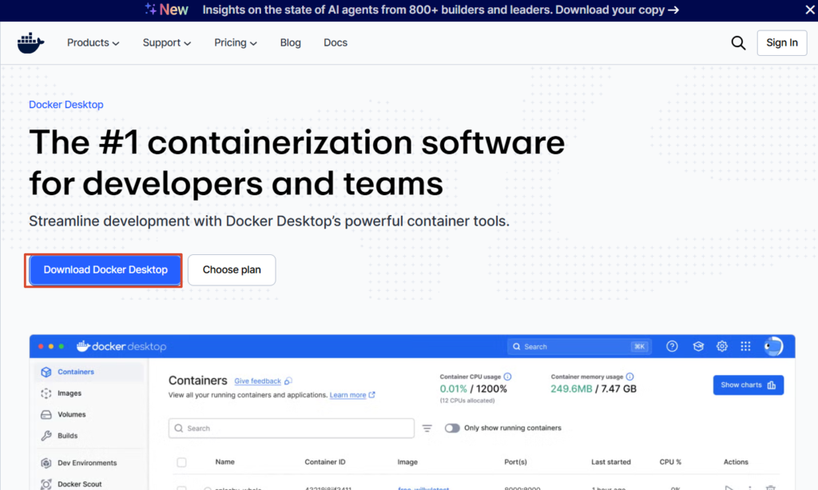Click the Volumes sidebar icon
This screenshot has width=818, height=490.
click(x=46, y=415)
